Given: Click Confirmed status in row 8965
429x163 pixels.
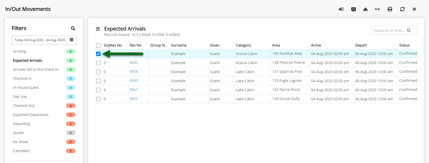Looking at the screenshot, I should [x=408, y=99].
